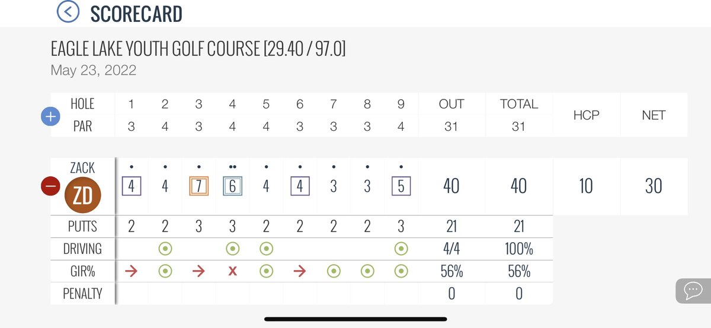The image size is (711, 328).
Task: Select hole 3 score of 7
Action: pos(199,186)
